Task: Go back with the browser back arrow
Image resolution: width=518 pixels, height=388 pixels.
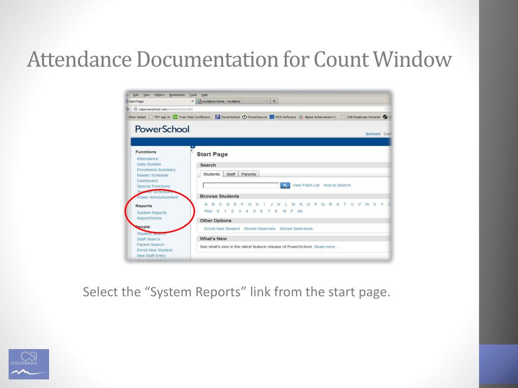Action: (x=128, y=109)
